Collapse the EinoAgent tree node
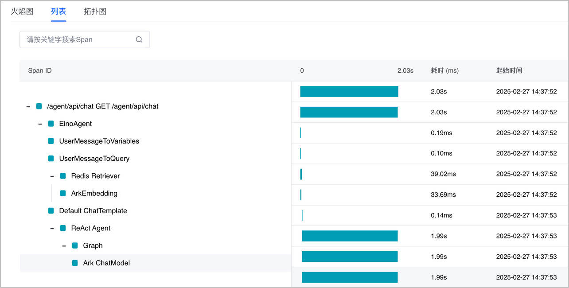 40,124
